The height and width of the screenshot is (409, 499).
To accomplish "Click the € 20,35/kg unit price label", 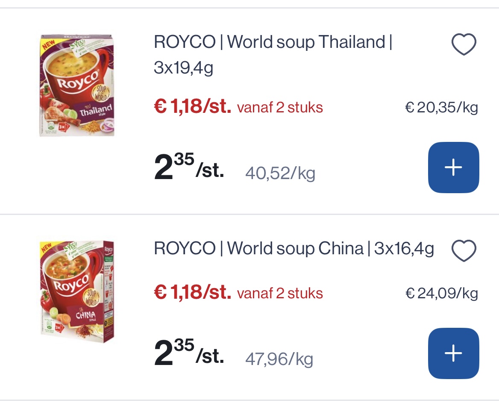I will 441,108.
